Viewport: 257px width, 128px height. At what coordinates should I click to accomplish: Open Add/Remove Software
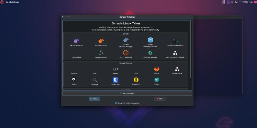point(175,53)
